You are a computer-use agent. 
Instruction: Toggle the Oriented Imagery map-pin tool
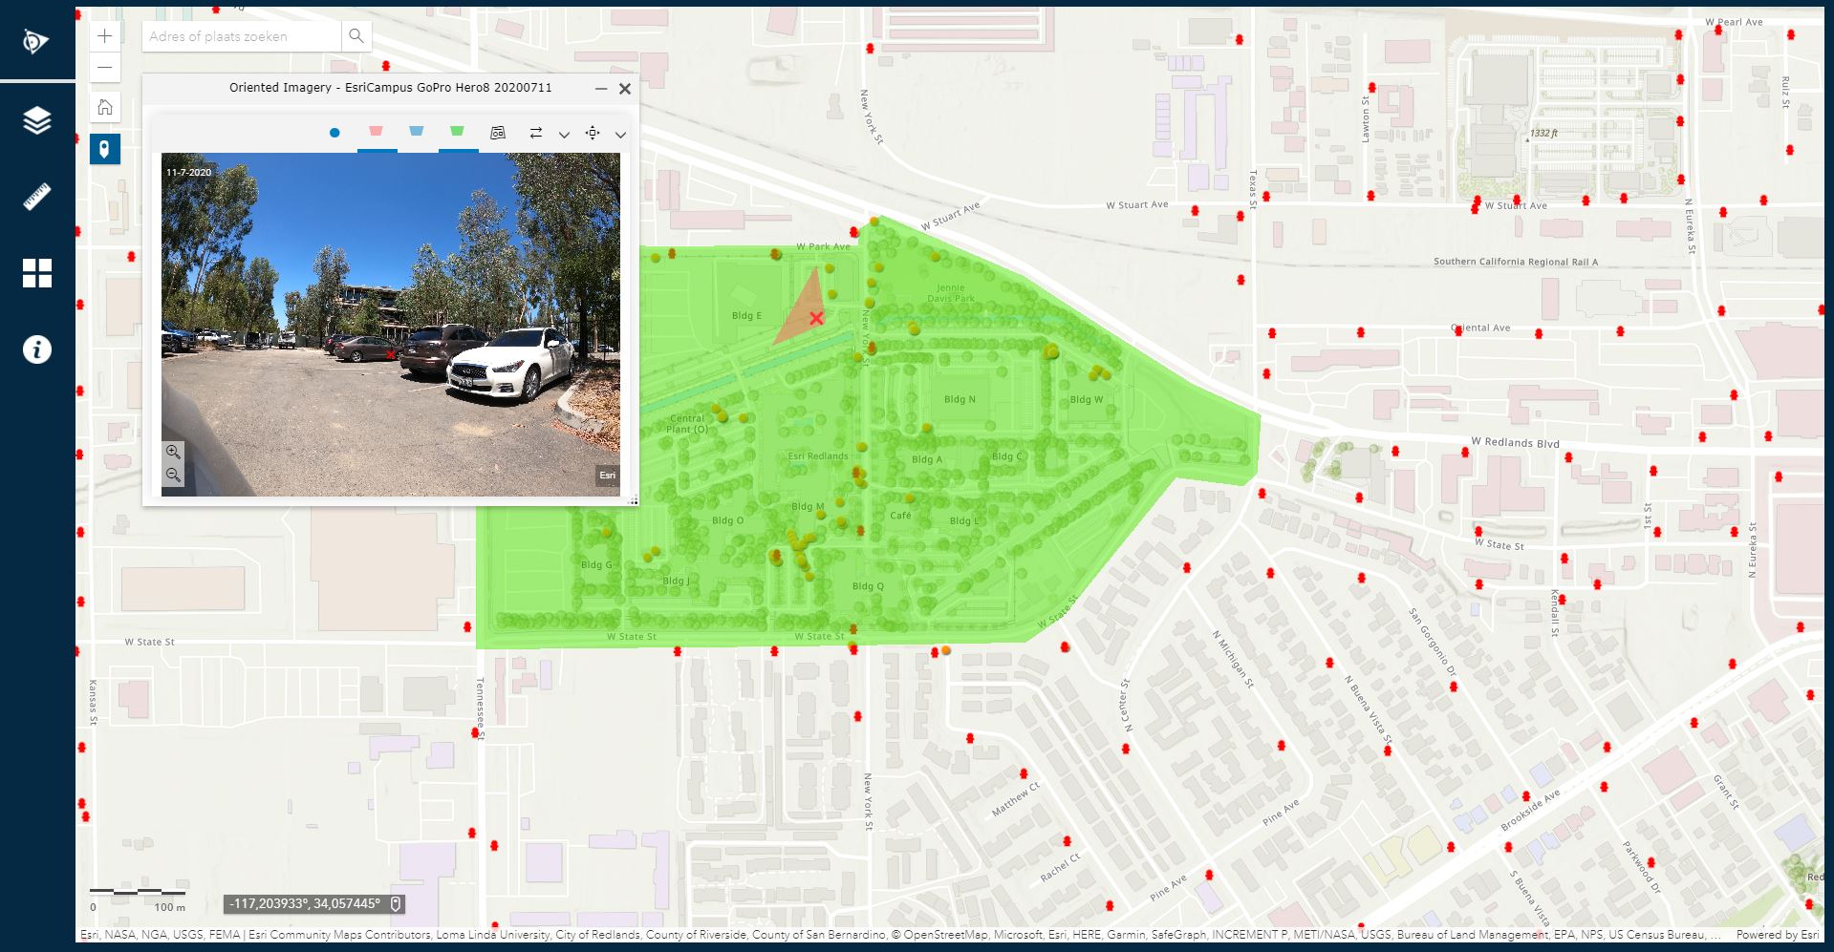click(105, 149)
